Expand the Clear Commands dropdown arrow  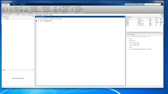click(x=52, y=11)
